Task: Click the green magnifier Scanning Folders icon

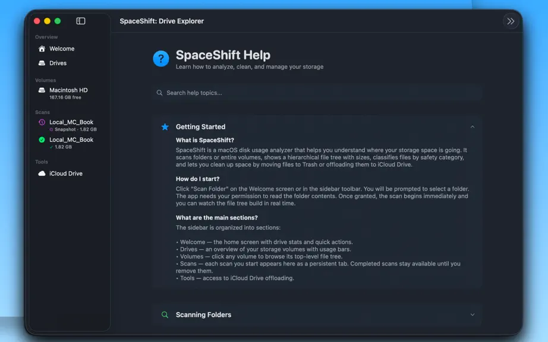Action: tap(165, 315)
